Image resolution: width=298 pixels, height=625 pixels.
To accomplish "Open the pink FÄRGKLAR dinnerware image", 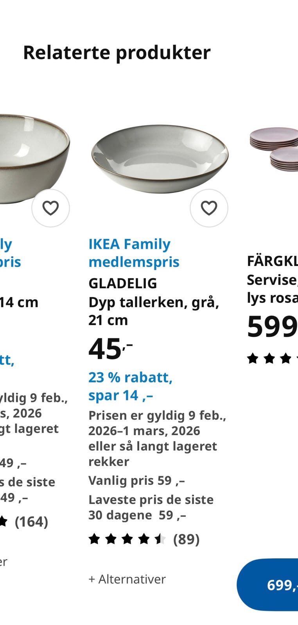I will pyautogui.click(x=274, y=149).
